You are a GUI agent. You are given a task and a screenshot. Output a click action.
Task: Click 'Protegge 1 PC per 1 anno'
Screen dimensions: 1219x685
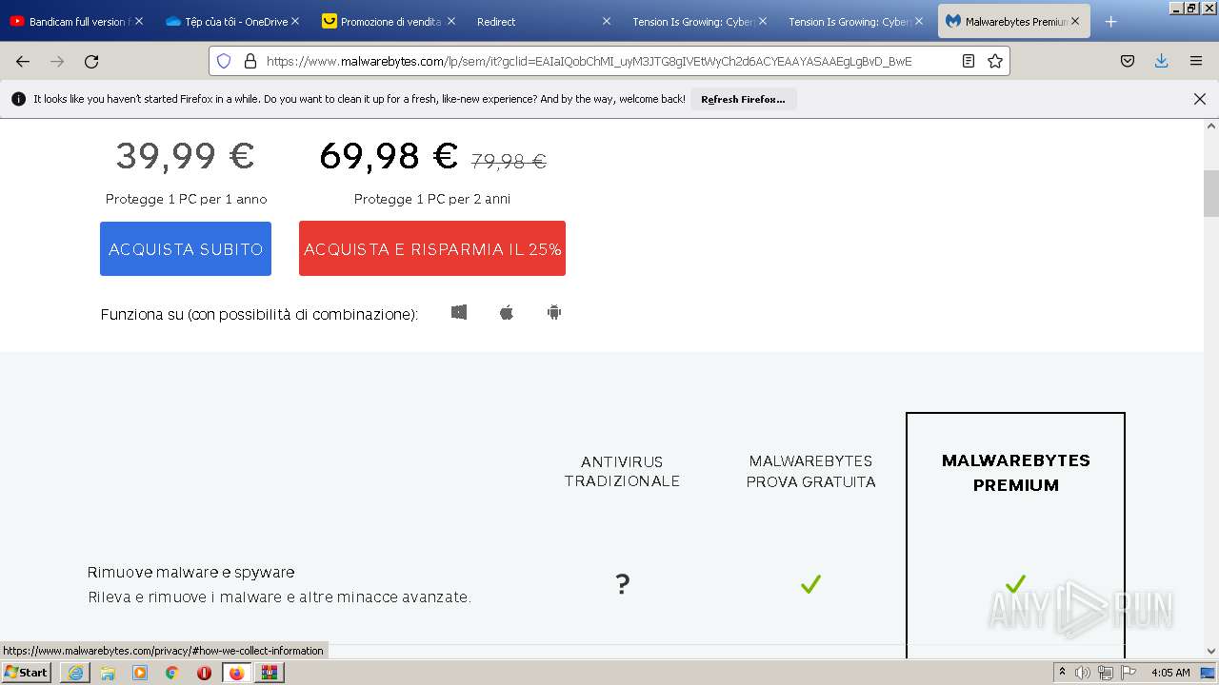click(x=186, y=199)
